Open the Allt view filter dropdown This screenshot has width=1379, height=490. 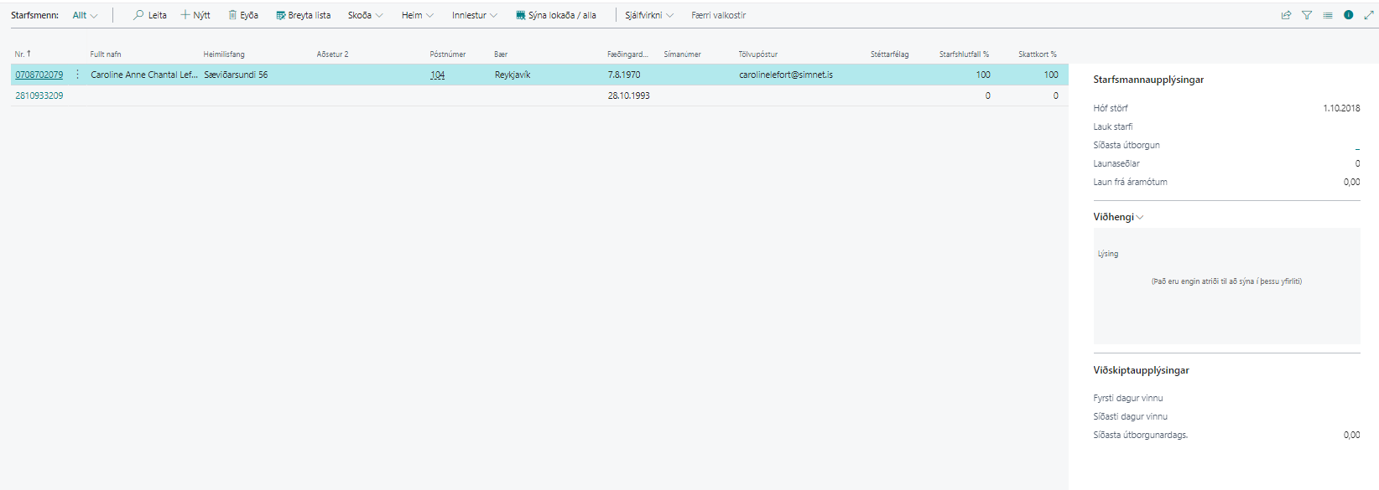tap(85, 15)
